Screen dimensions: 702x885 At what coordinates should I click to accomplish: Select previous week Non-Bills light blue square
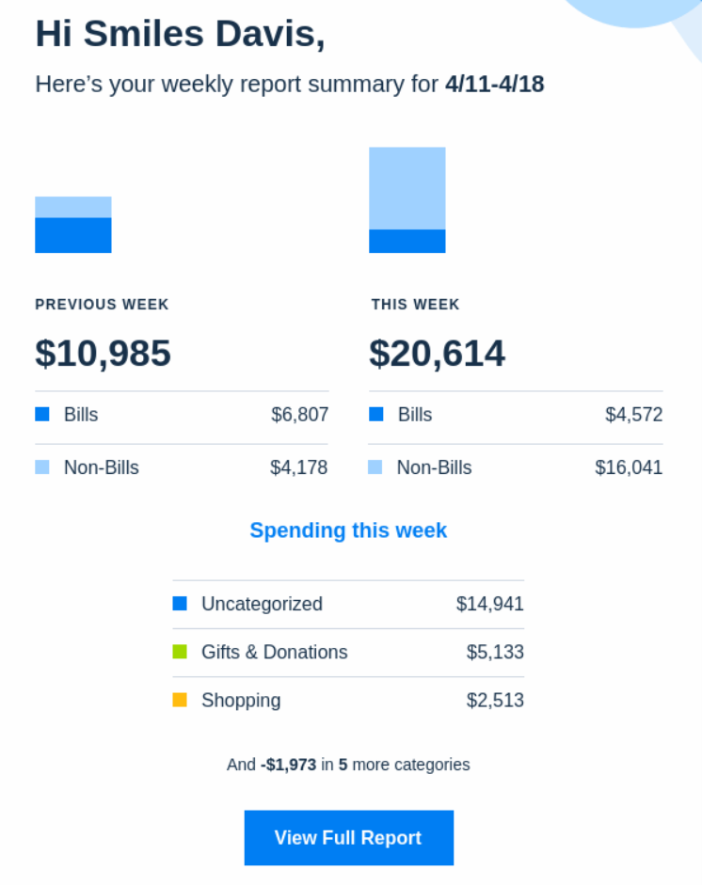(41, 467)
